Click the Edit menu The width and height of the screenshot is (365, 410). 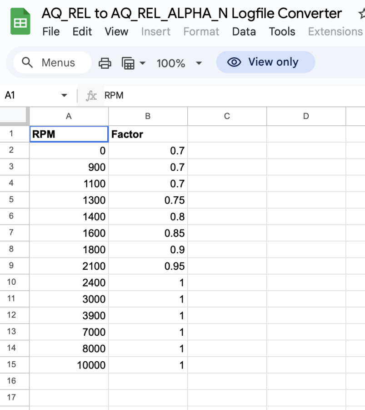(x=82, y=31)
